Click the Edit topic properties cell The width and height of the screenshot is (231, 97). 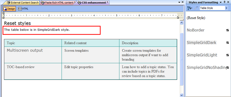91,72
